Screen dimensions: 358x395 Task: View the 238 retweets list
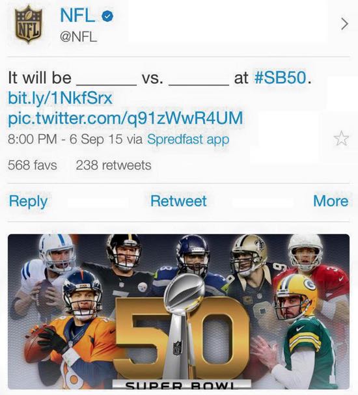[113, 165]
